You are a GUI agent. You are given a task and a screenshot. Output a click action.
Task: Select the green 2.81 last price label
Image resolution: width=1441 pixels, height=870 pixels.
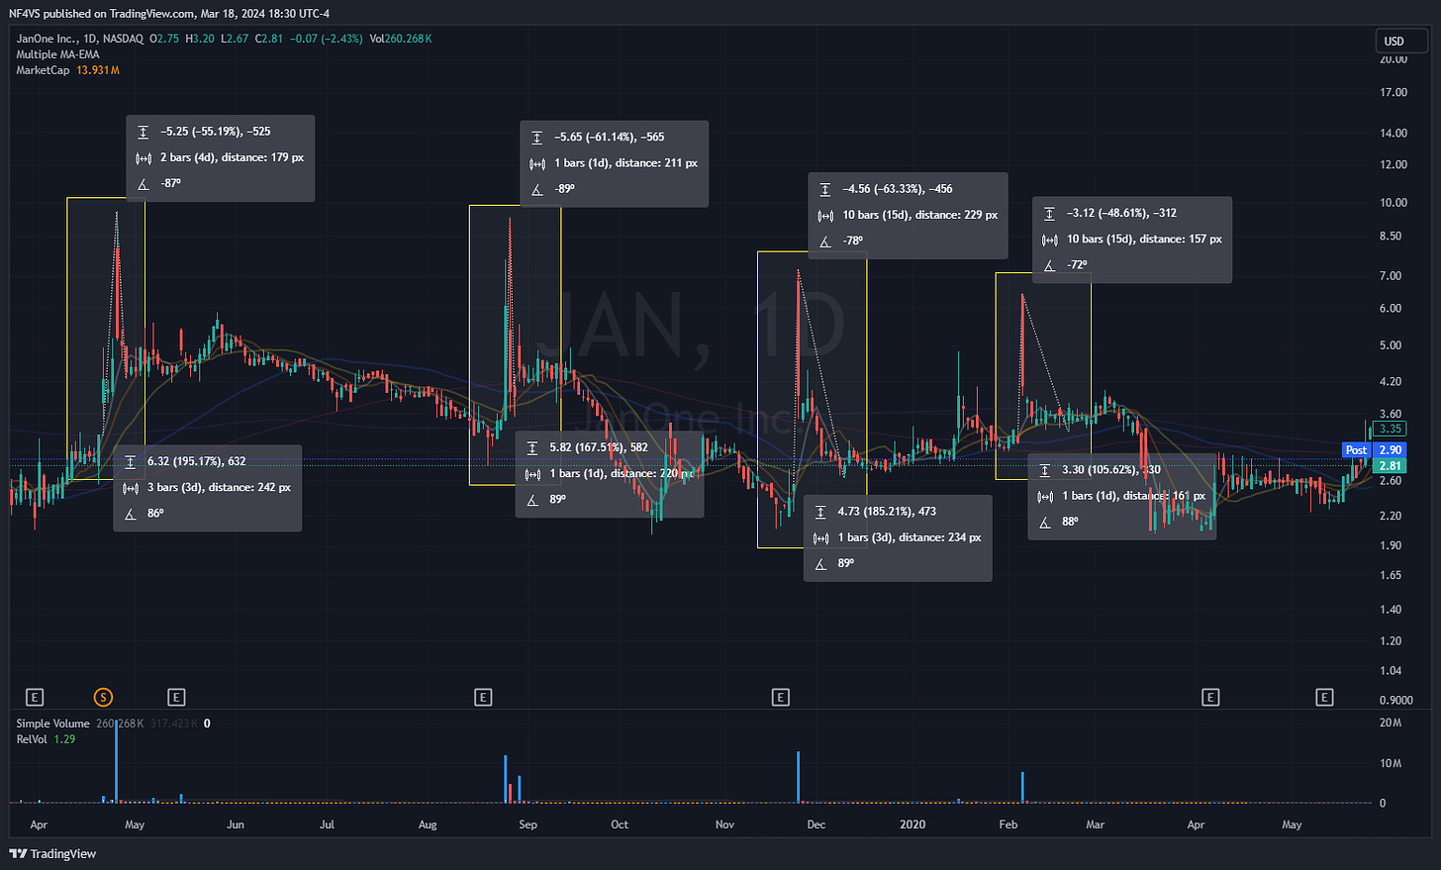tap(1390, 466)
